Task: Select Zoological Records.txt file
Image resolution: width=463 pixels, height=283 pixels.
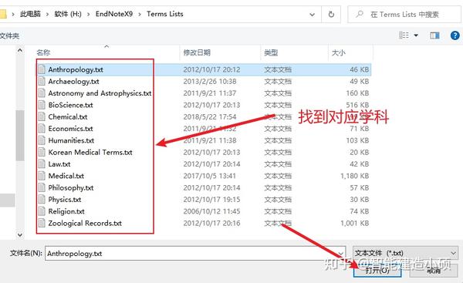Action: pos(85,223)
